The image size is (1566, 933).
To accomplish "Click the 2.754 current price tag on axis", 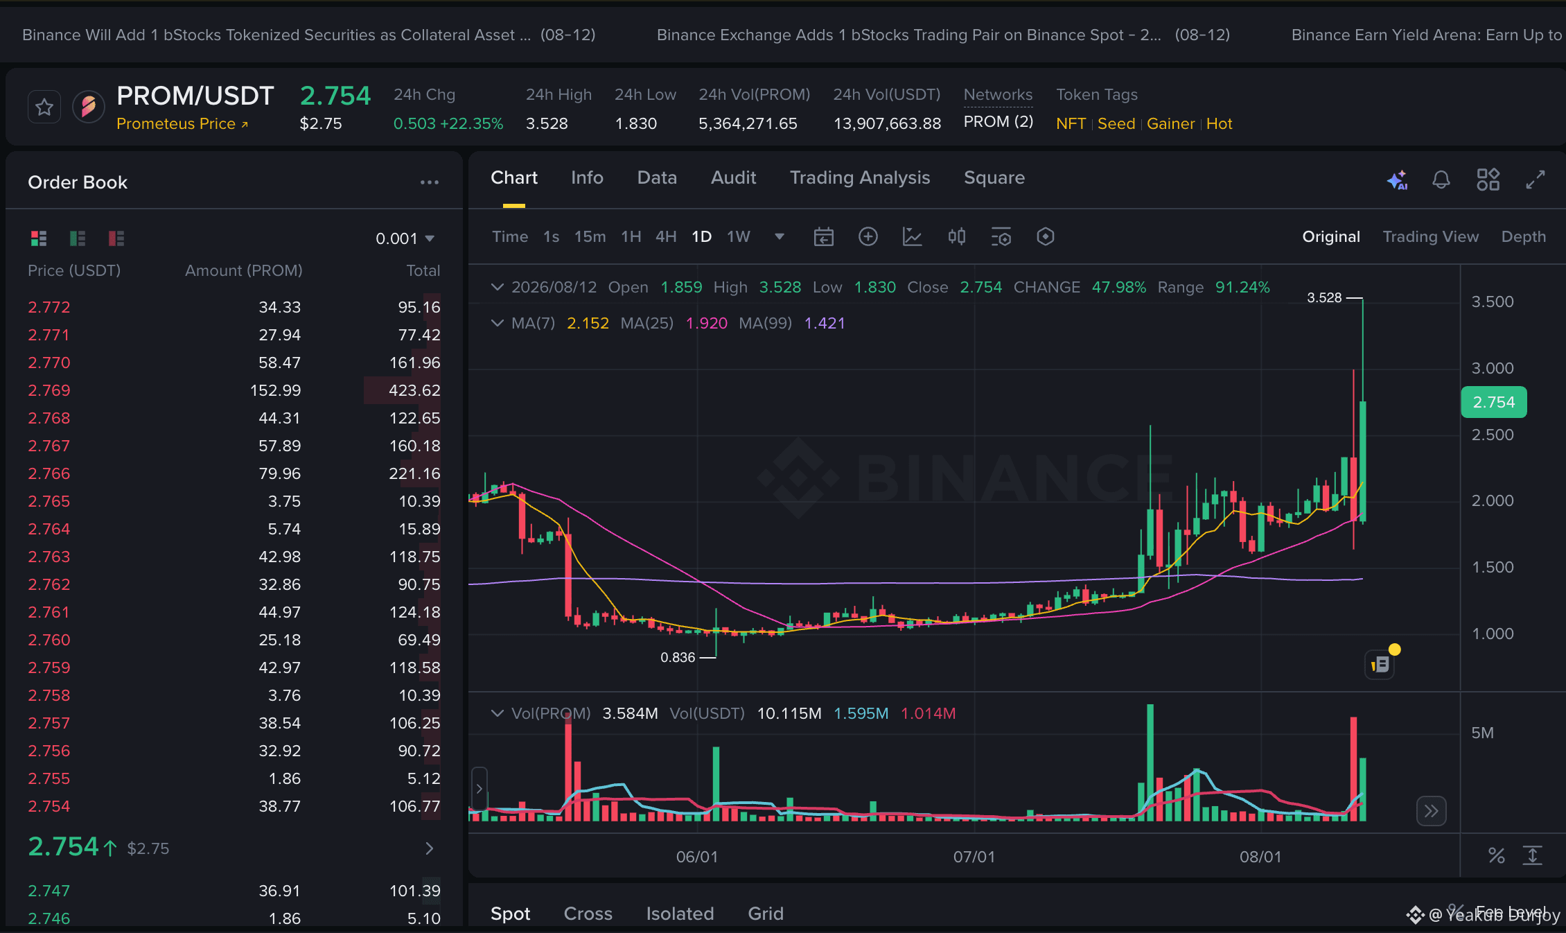I will (1494, 402).
